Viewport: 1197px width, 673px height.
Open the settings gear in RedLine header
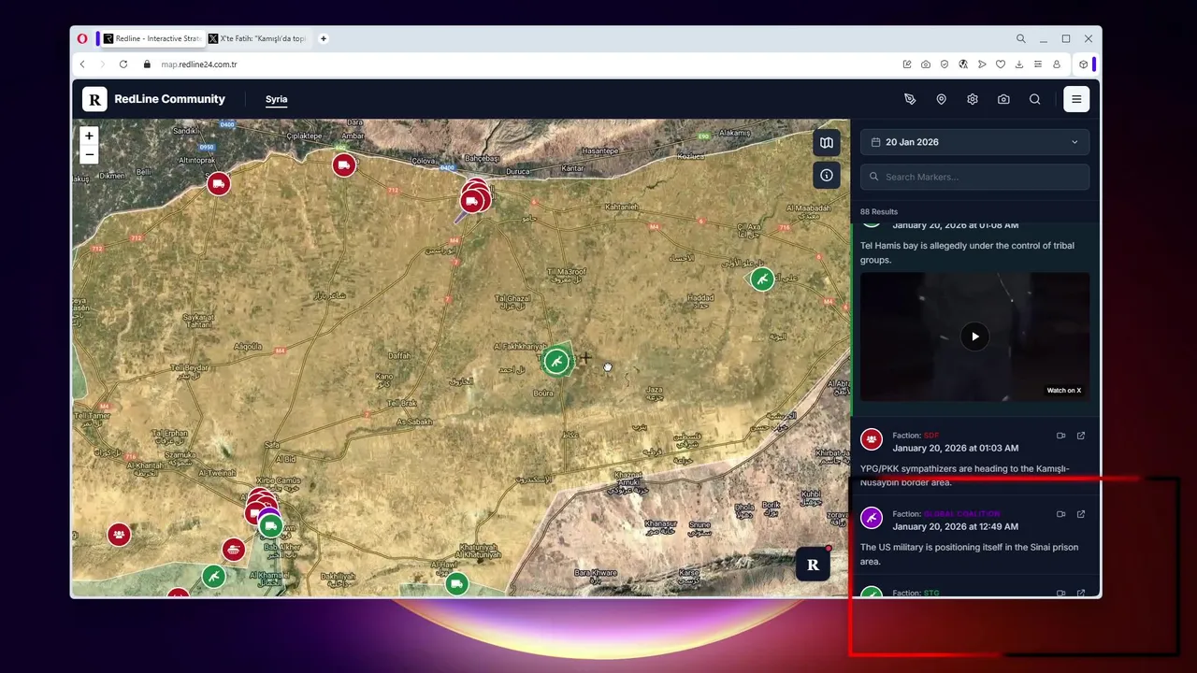click(x=973, y=99)
